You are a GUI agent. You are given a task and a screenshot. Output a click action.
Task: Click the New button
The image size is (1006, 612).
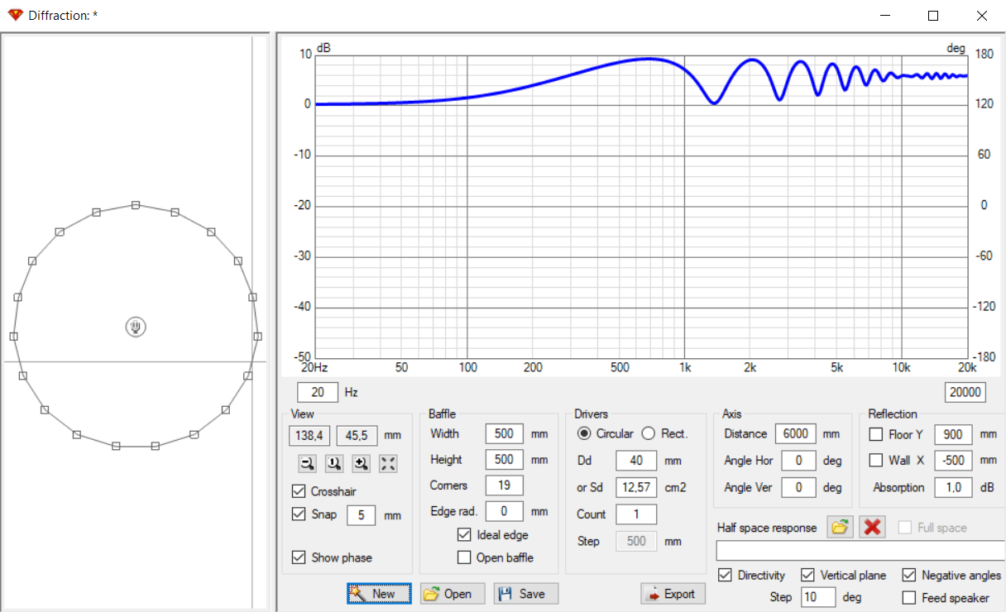(379, 594)
